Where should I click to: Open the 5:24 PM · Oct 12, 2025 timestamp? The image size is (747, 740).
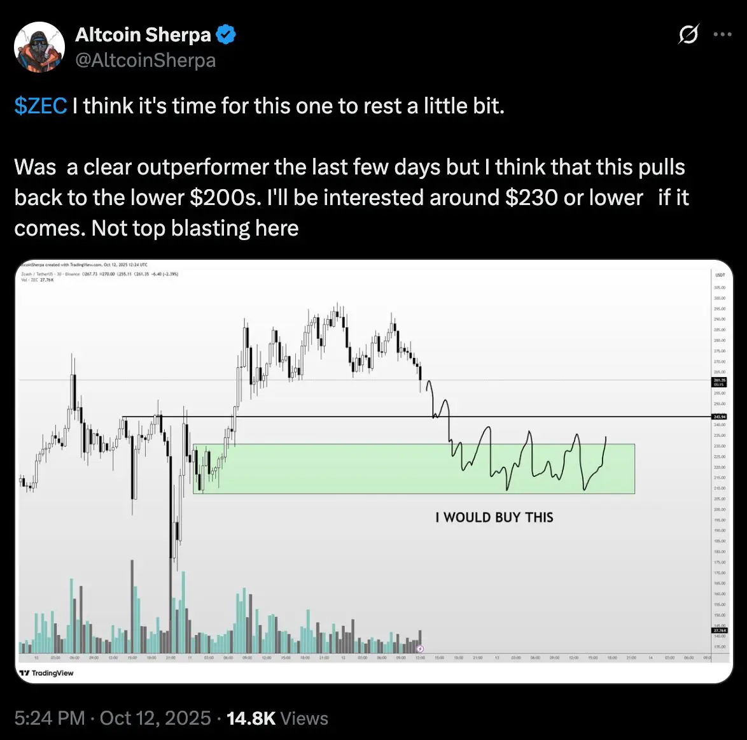[113, 718]
